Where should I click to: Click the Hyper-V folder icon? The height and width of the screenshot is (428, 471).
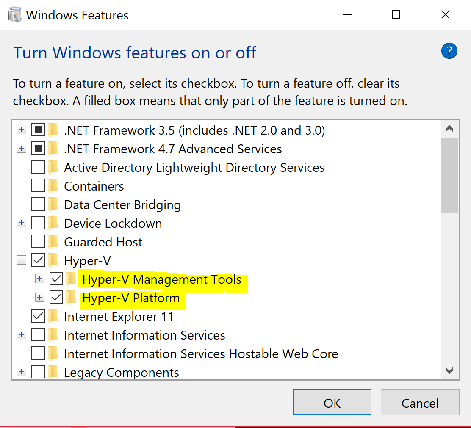point(53,260)
